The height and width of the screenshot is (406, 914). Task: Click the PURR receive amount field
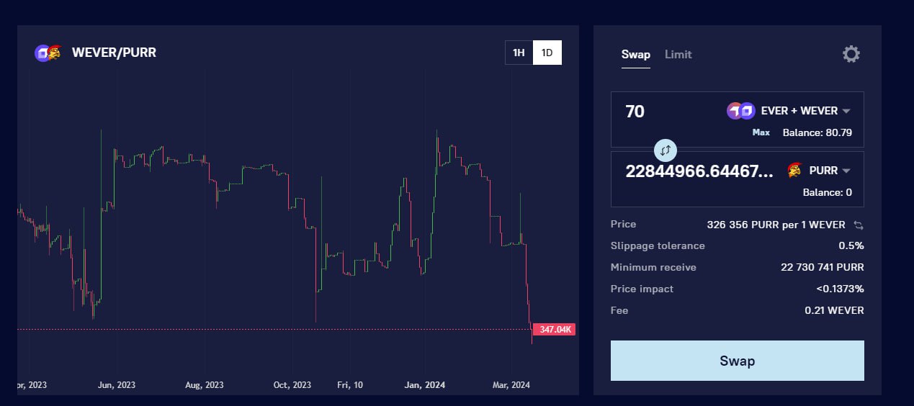699,171
